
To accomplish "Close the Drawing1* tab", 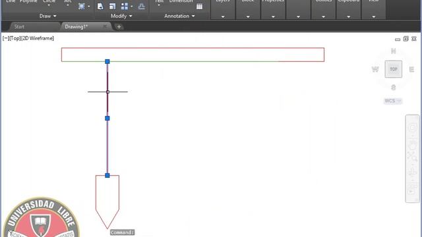I will pyautogui.click(x=105, y=26).
